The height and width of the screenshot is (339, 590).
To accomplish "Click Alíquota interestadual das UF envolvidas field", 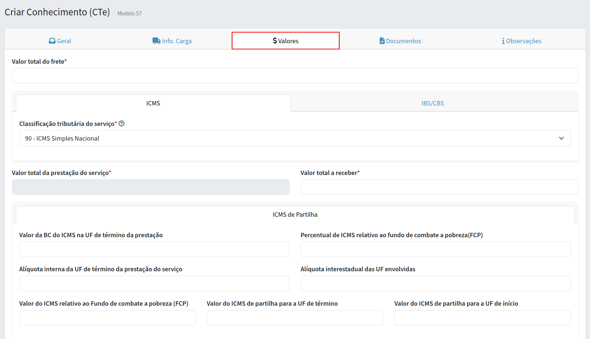I will coord(436,284).
